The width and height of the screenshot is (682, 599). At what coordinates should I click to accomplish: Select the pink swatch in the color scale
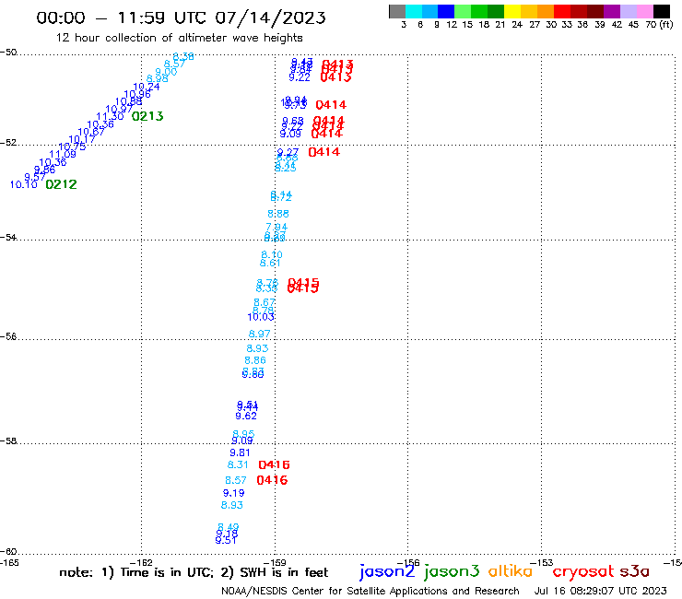pyautogui.click(x=645, y=11)
